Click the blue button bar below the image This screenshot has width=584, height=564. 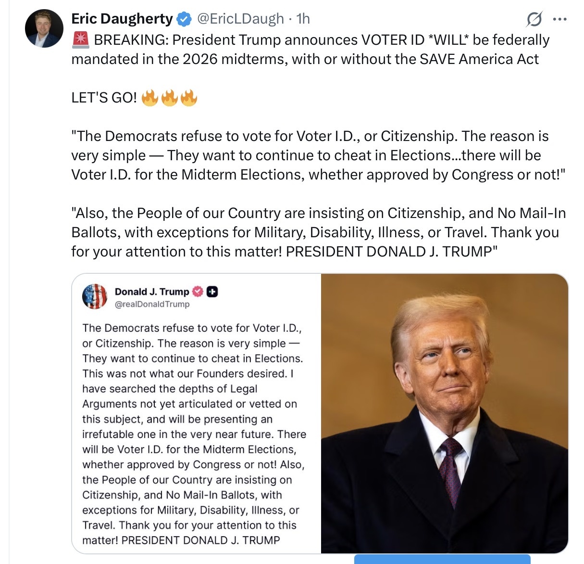coord(442,559)
